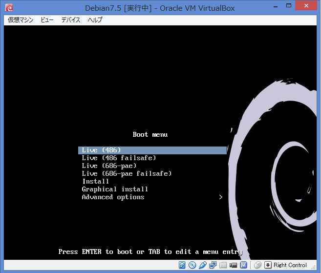Select the Live (686-pae) boot entry
321x273 pixels.
(152, 166)
